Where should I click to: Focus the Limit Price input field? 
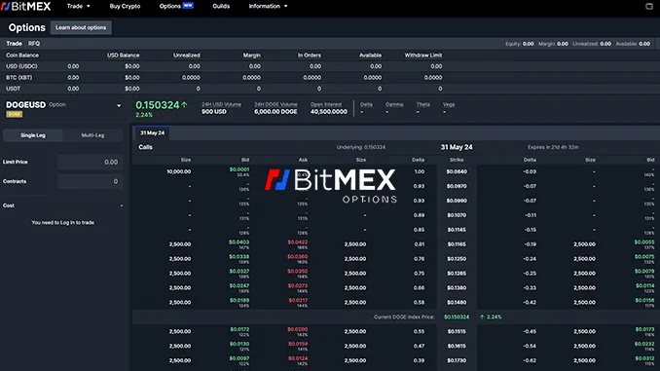(91, 162)
